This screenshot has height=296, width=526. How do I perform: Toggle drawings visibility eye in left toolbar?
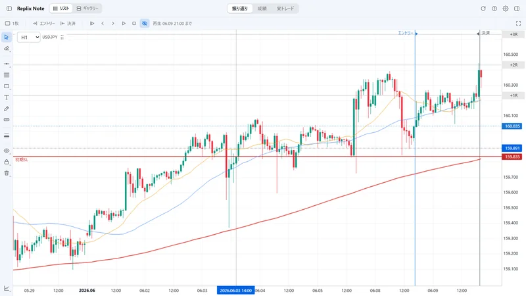[7, 151]
